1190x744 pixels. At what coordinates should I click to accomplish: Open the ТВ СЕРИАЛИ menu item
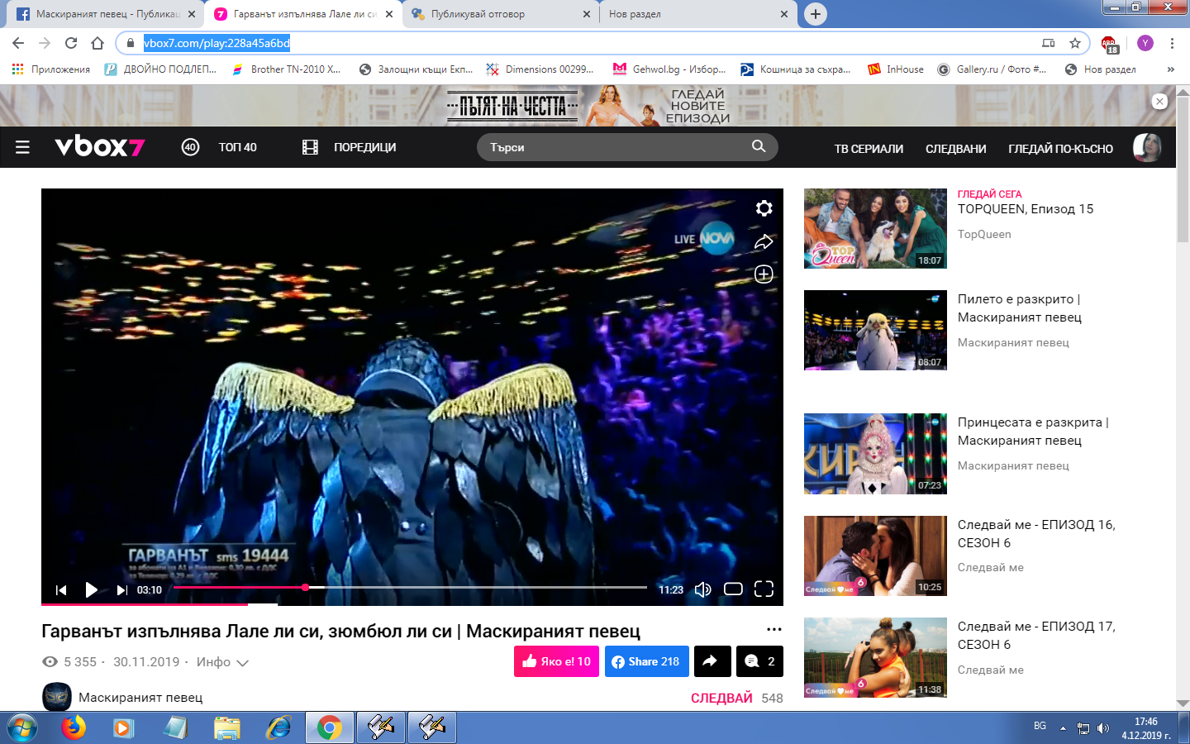click(868, 149)
